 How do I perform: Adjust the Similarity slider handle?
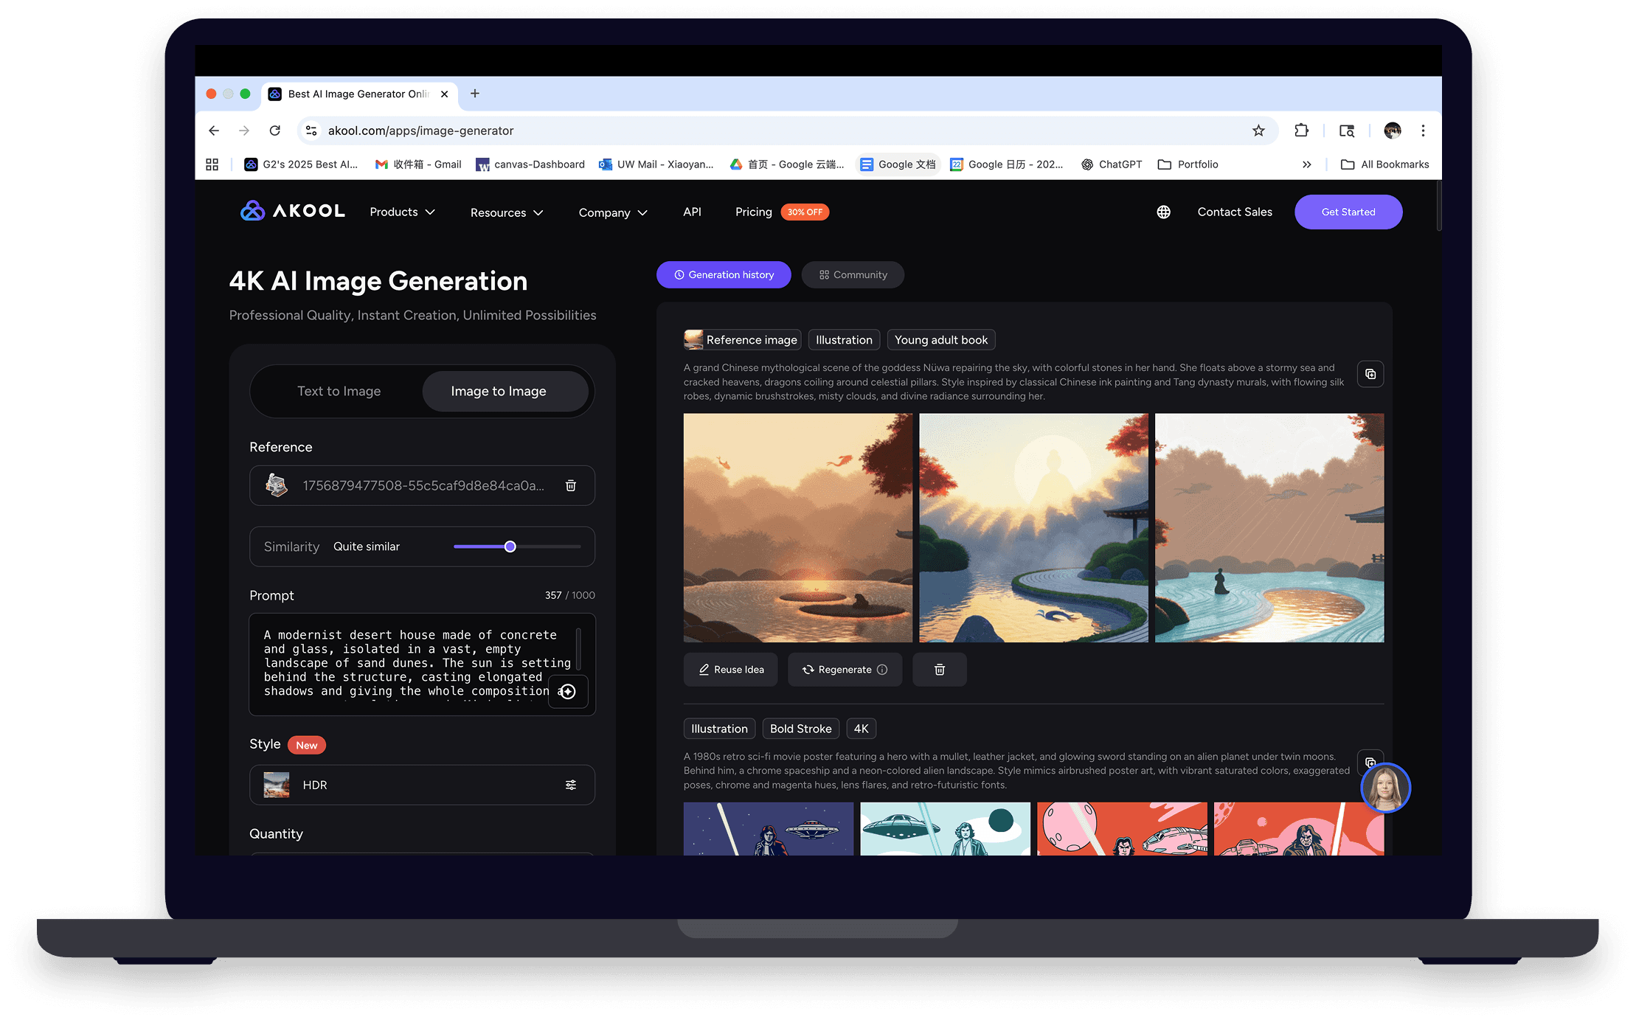pos(510,547)
